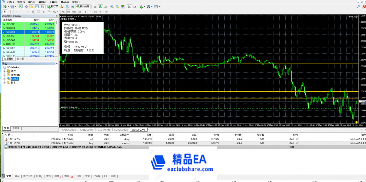This screenshot has width=366, height=182.
Task: Pick the trendline drawing tool
Action: (27, 12)
